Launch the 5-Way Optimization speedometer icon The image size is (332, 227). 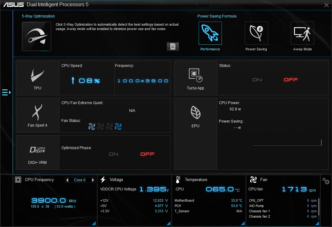coord(36,36)
